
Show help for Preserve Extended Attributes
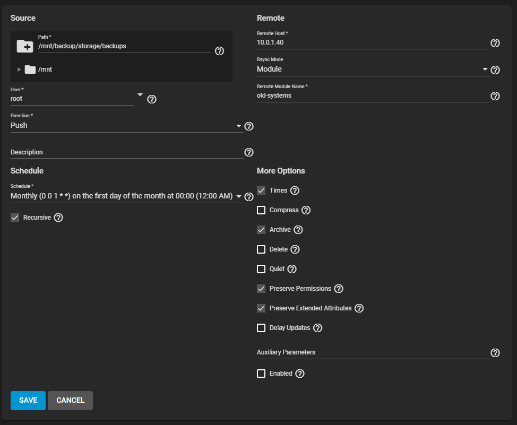(x=359, y=308)
